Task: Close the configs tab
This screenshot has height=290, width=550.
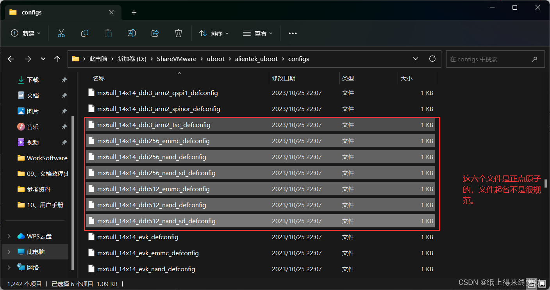Action: tap(111, 12)
